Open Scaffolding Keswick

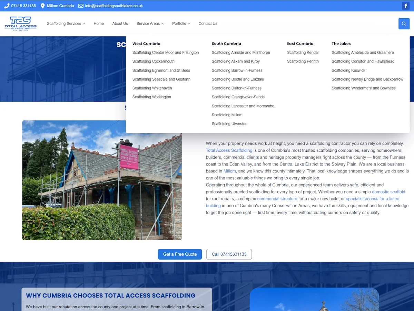348,70
